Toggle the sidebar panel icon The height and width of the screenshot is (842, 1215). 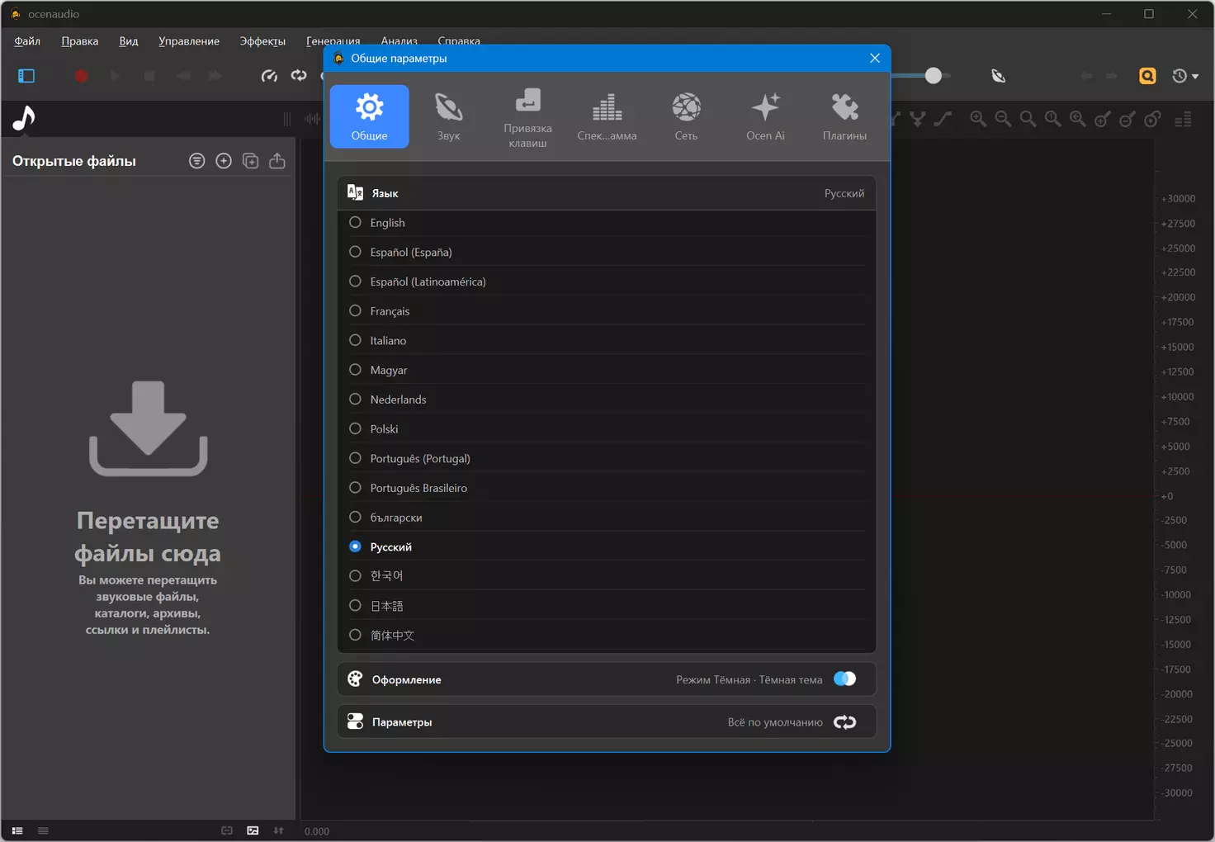coord(26,76)
